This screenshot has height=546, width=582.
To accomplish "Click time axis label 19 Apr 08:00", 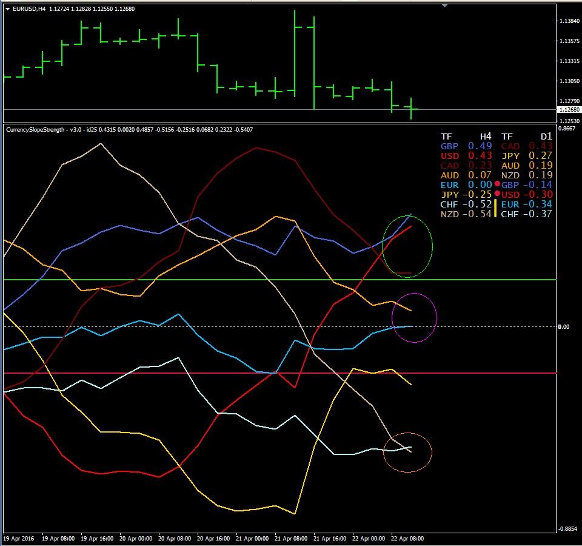I will [x=58, y=539].
